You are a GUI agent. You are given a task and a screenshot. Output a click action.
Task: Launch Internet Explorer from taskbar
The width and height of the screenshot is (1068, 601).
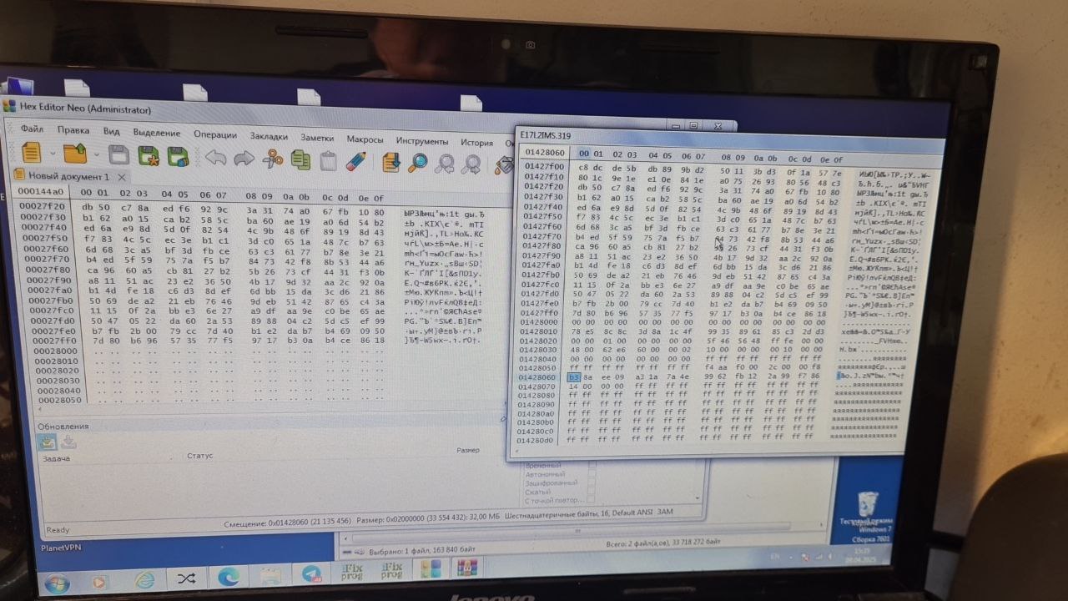pyautogui.click(x=145, y=579)
